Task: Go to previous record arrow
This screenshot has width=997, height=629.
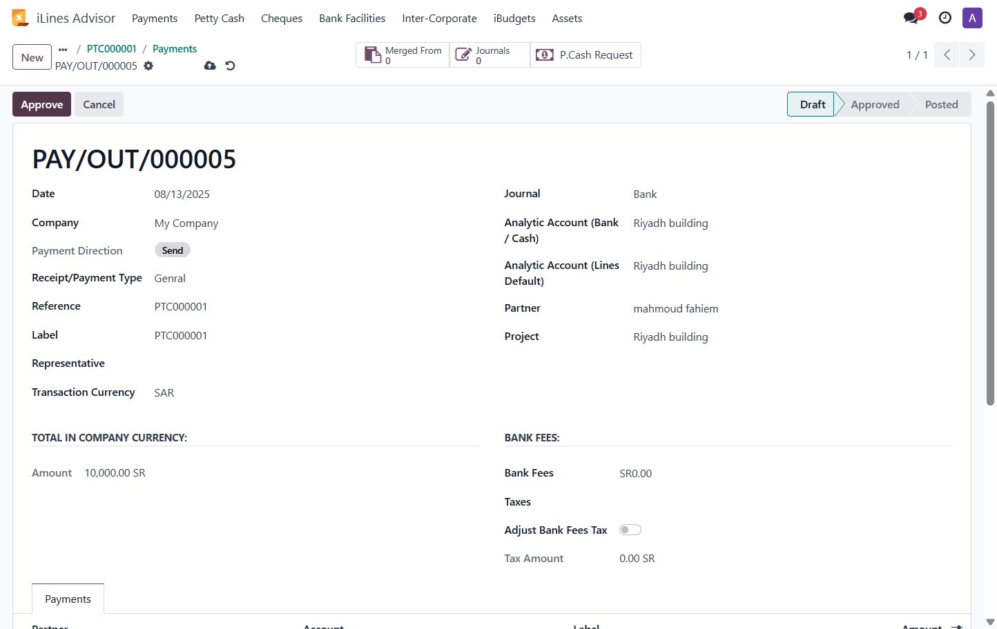Action: coord(947,55)
